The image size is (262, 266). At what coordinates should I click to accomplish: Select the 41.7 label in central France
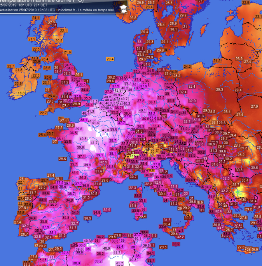click(x=94, y=143)
